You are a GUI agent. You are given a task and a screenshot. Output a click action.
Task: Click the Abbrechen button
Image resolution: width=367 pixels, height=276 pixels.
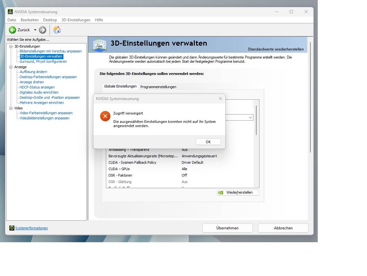click(283, 228)
